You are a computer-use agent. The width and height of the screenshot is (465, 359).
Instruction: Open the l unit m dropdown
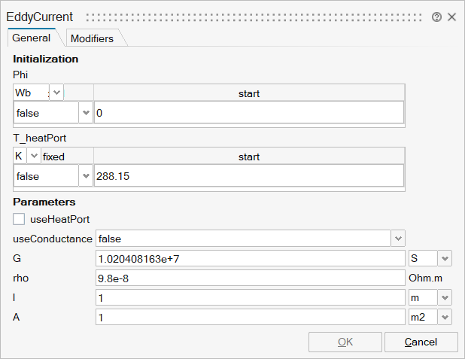[x=445, y=297]
